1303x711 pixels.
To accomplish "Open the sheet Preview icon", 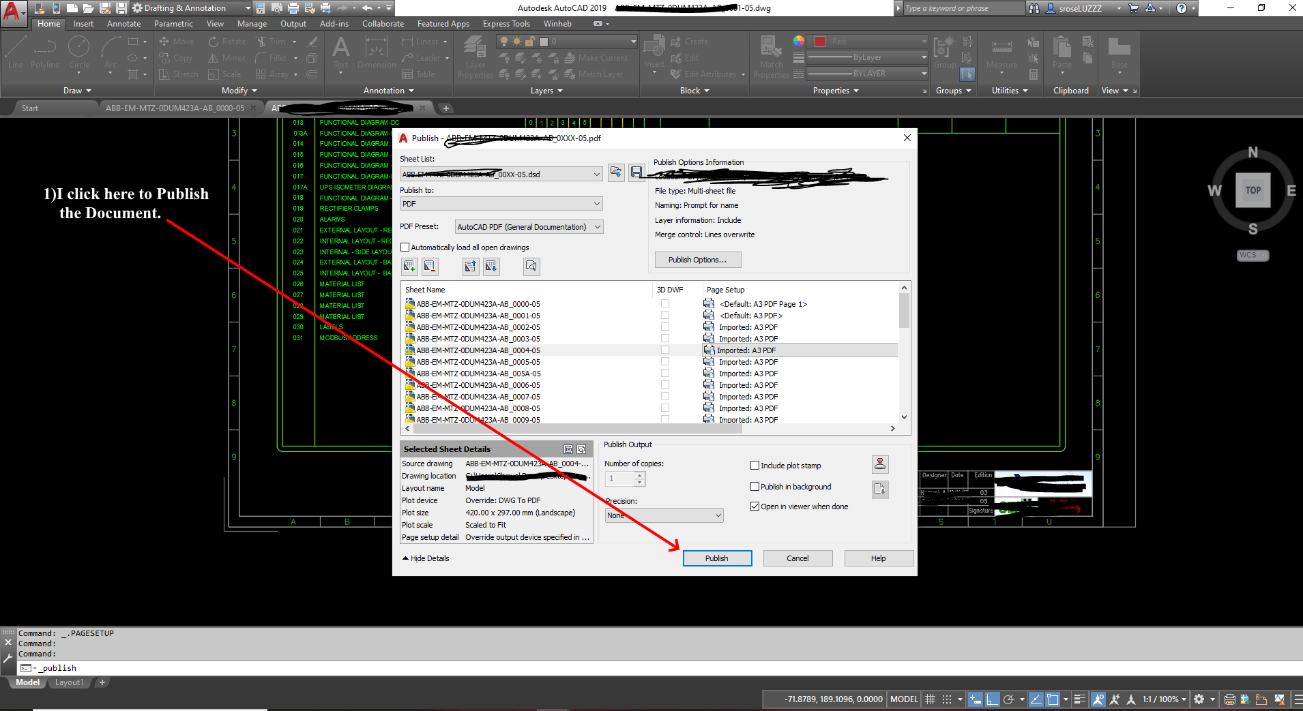I will (x=531, y=267).
